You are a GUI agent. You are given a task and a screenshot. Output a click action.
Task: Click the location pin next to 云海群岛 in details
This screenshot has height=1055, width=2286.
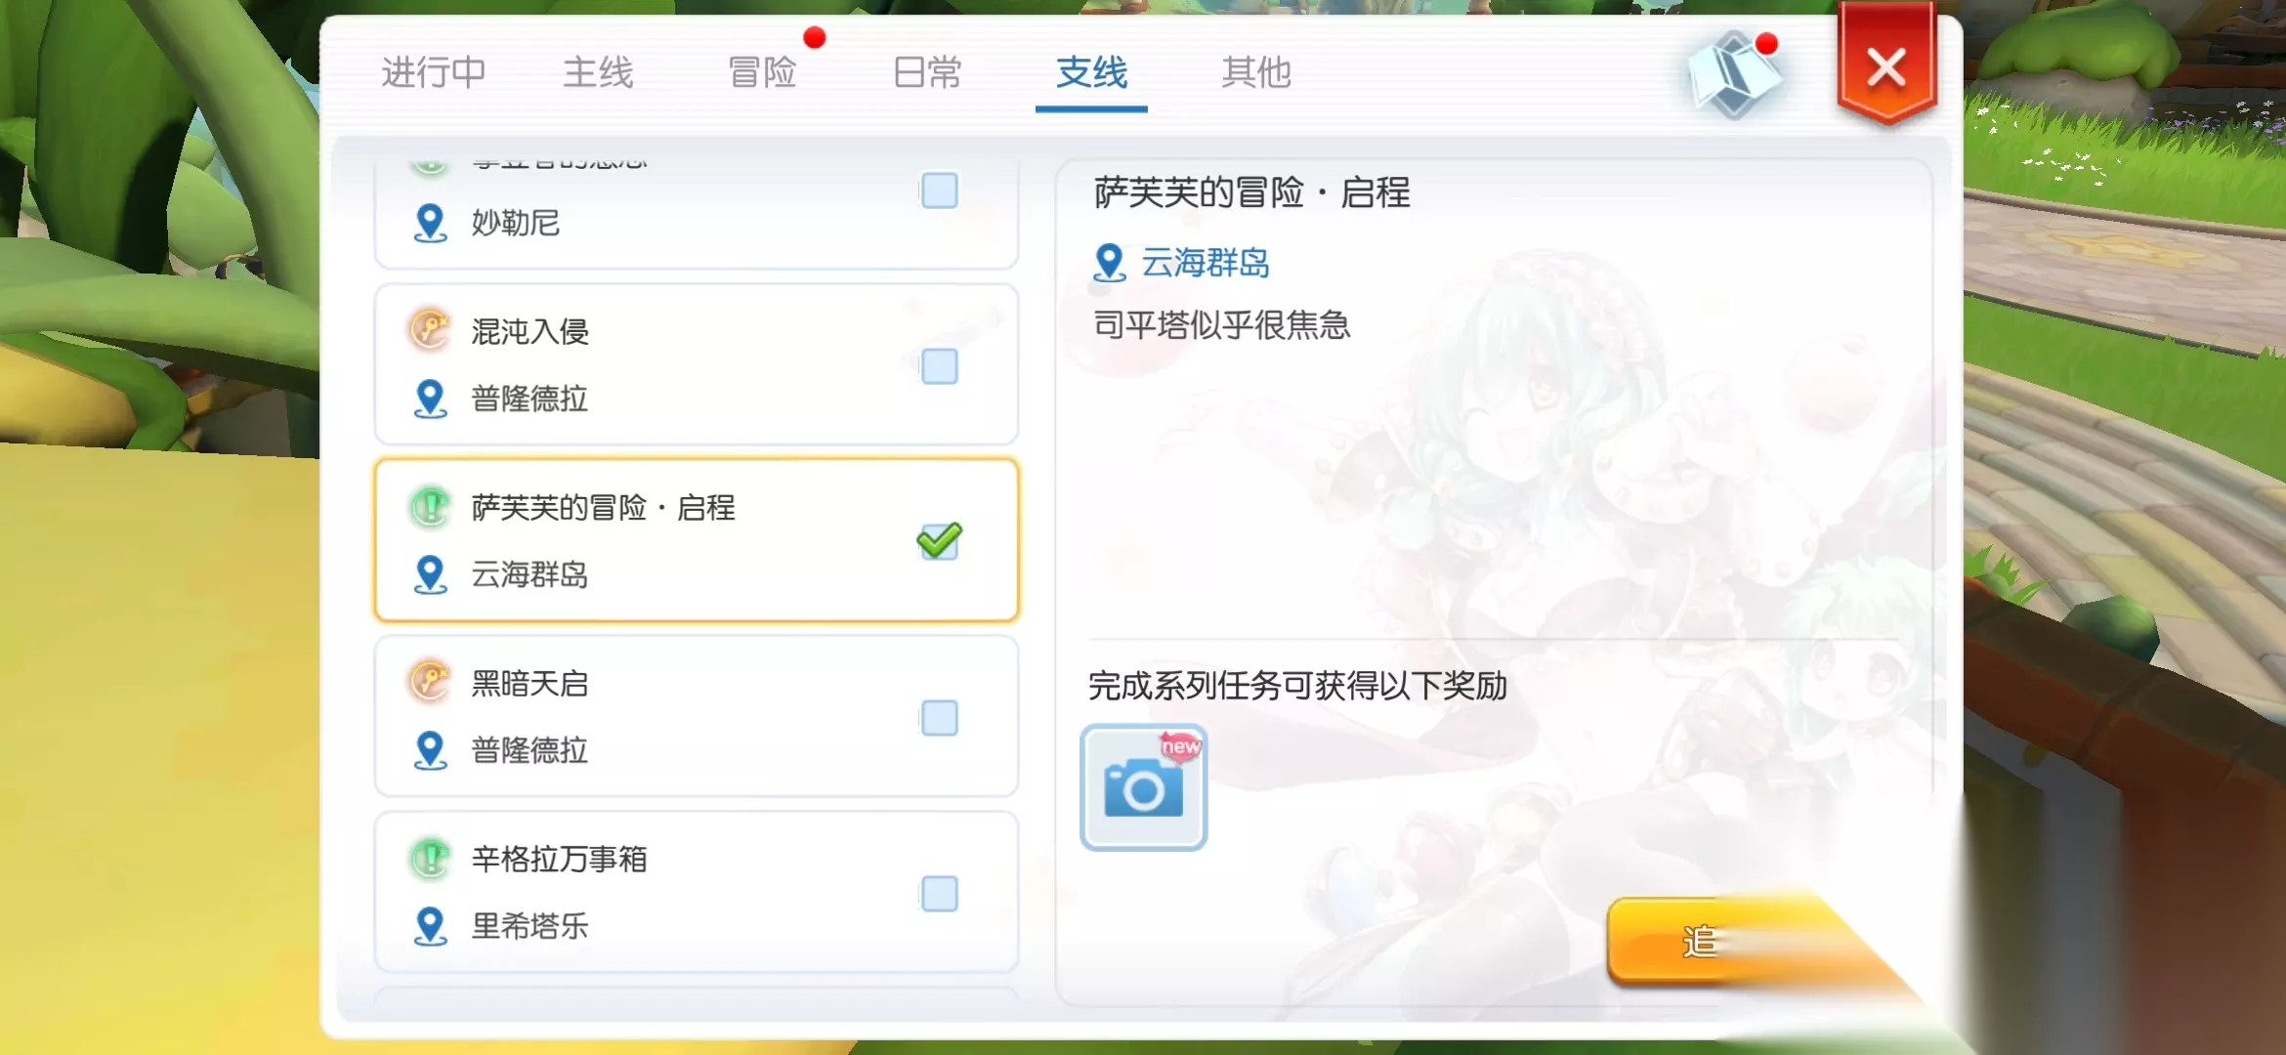tap(1109, 264)
